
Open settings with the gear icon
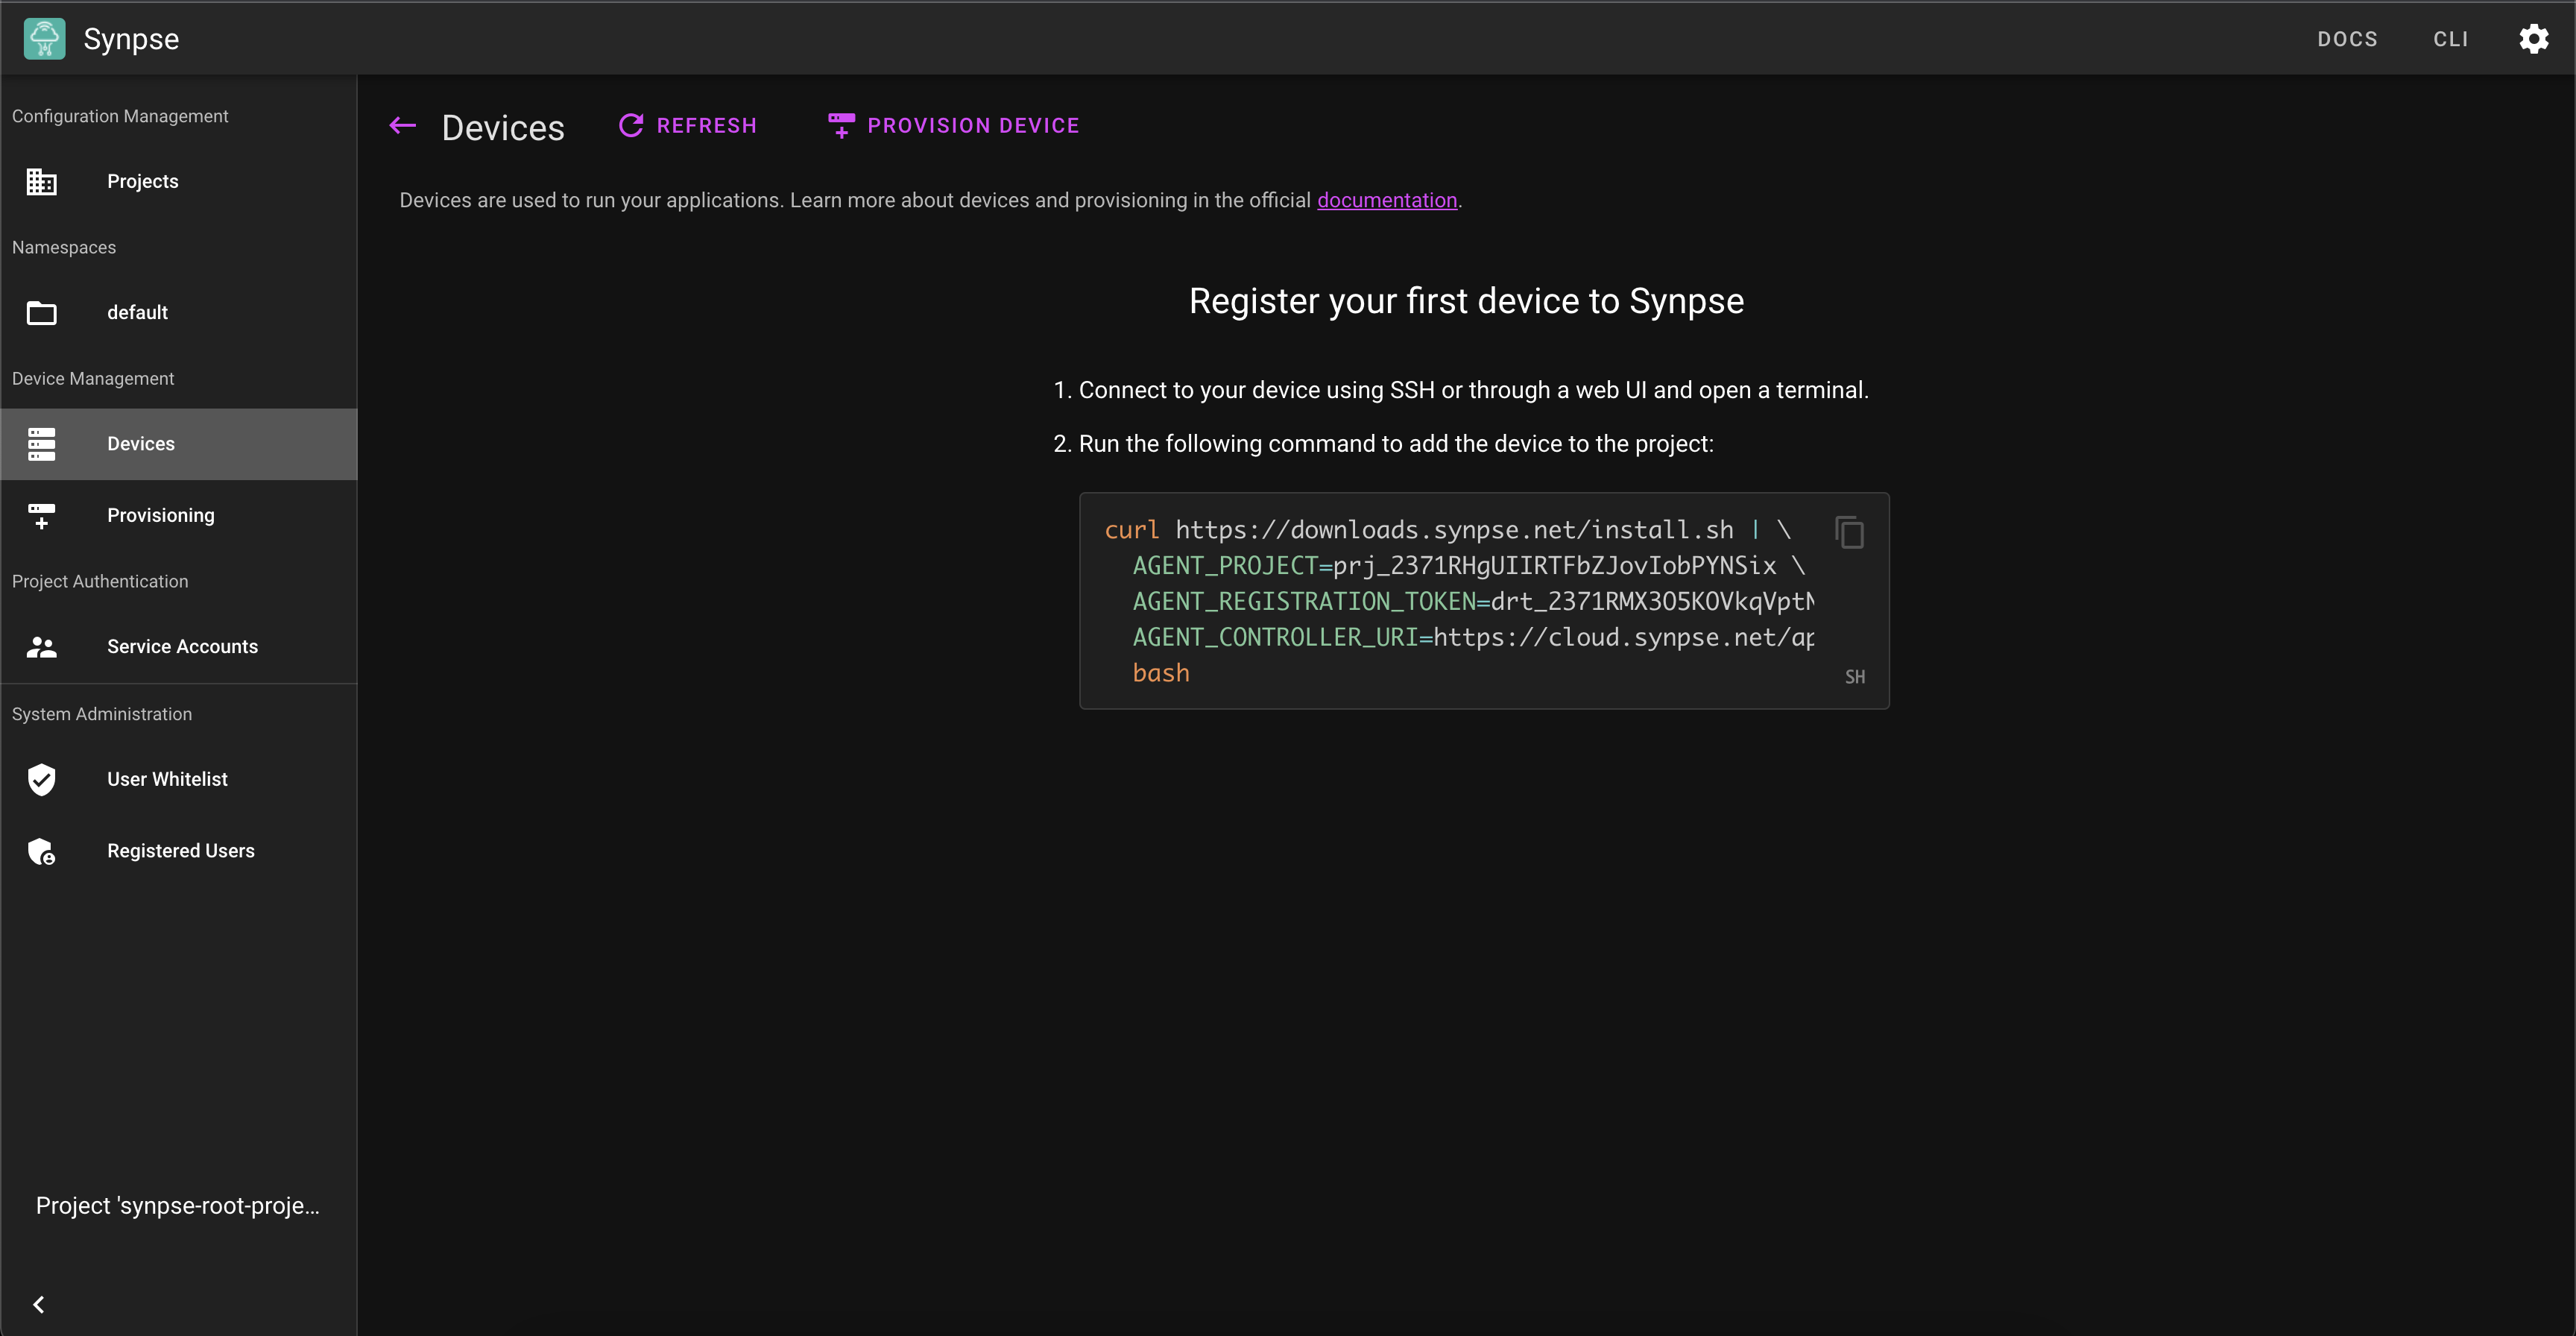[x=2533, y=39]
